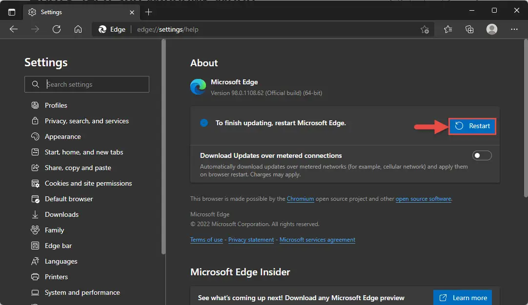Viewport: 528px width, 305px height.
Task: Restart Microsoft Edge to finish updating
Action: [472, 126]
